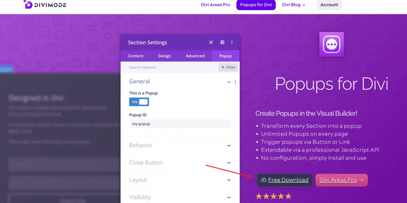The image size is (407, 203).
Task: Click the five-star rating
Action: tap(273, 196)
